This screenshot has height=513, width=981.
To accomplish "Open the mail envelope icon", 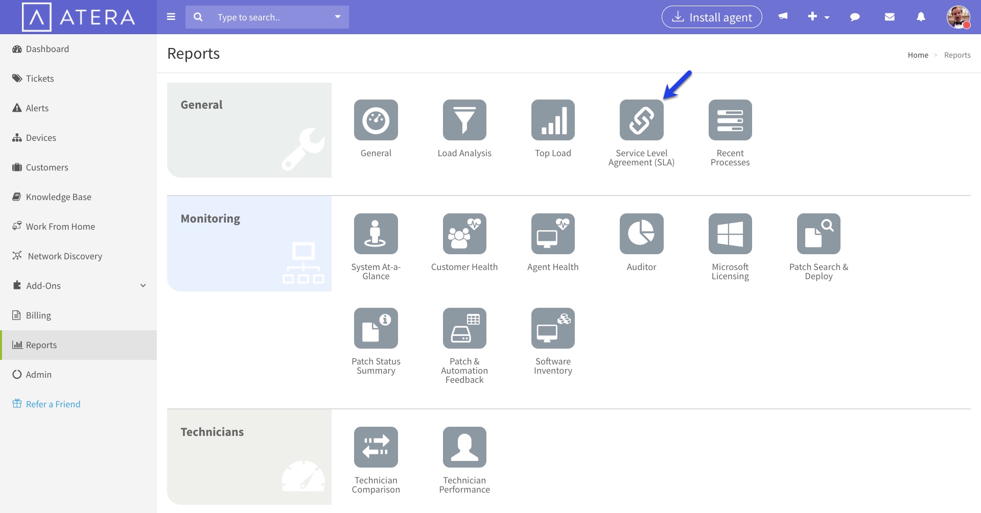I will pos(890,17).
